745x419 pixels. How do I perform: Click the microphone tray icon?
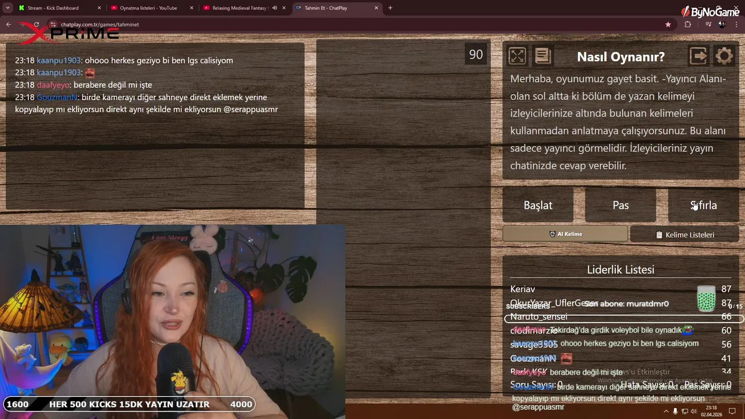pyautogui.click(x=675, y=411)
